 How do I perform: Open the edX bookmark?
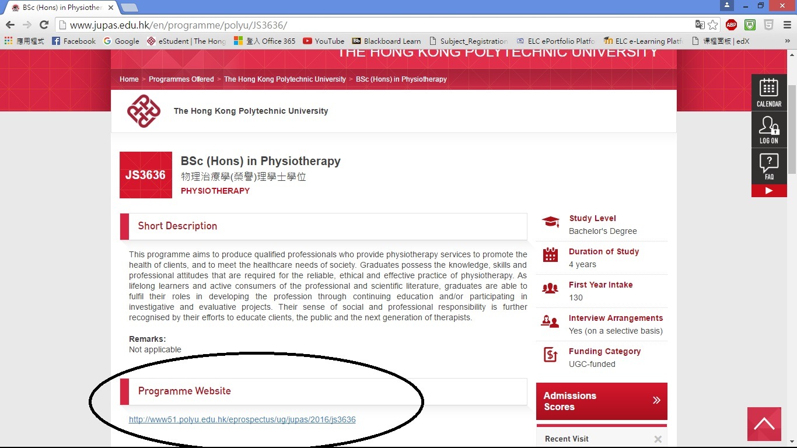click(x=720, y=41)
